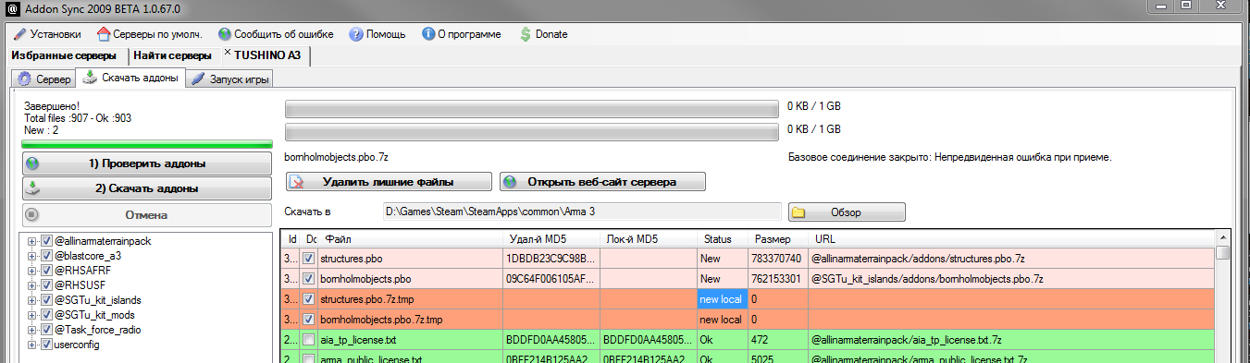Click the question mark Помощь icon

point(355,34)
